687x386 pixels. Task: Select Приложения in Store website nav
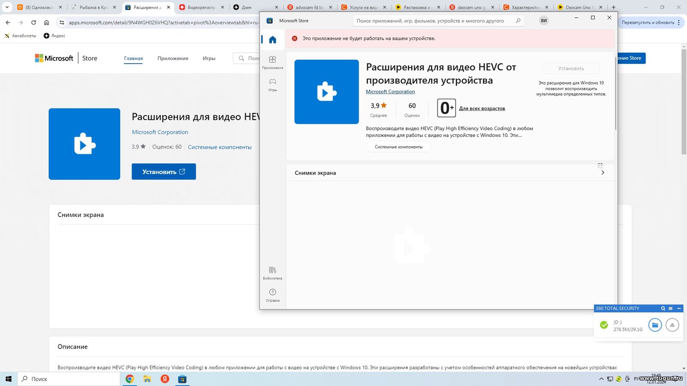(173, 58)
